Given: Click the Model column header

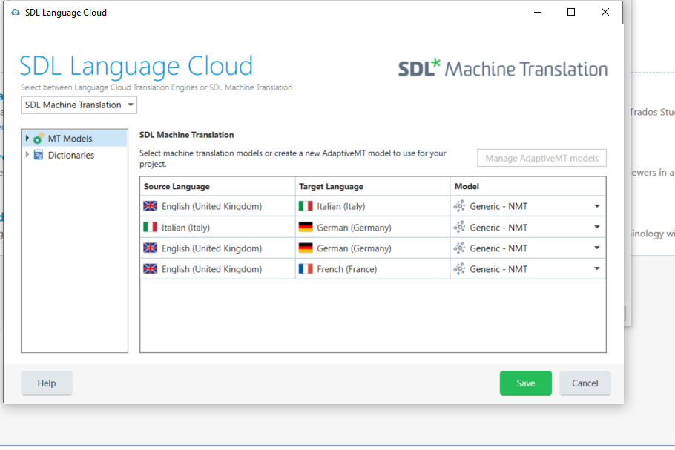Looking at the screenshot, I should click(528, 186).
